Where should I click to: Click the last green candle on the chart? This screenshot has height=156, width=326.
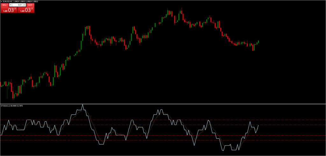click(x=259, y=41)
